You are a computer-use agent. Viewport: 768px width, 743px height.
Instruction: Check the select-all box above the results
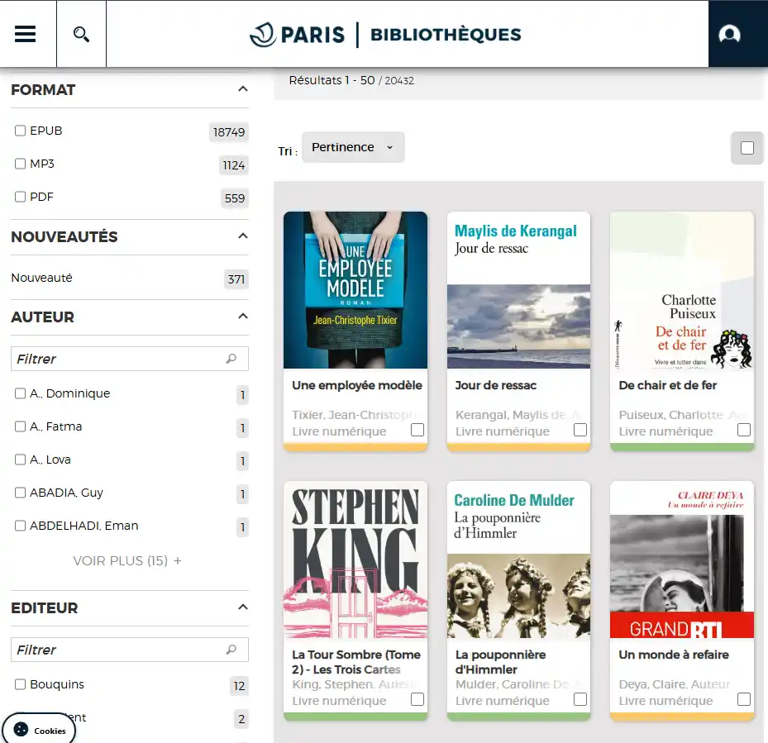(x=747, y=147)
